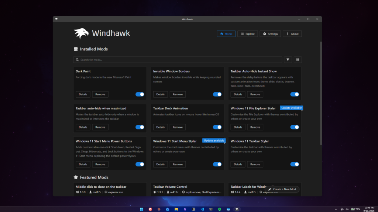Open the taskbar clock and date
378x212 pixels.
pyautogui.click(x=369, y=209)
